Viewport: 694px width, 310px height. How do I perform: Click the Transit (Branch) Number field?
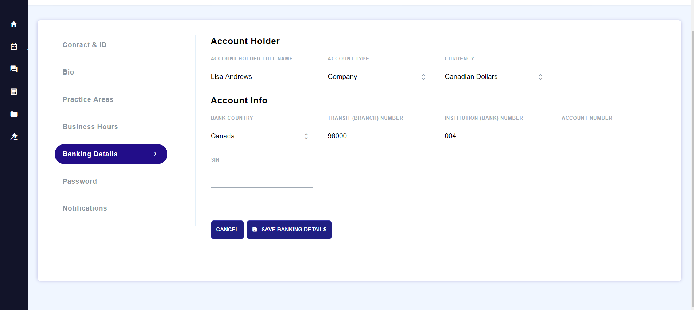(x=379, y=136)
